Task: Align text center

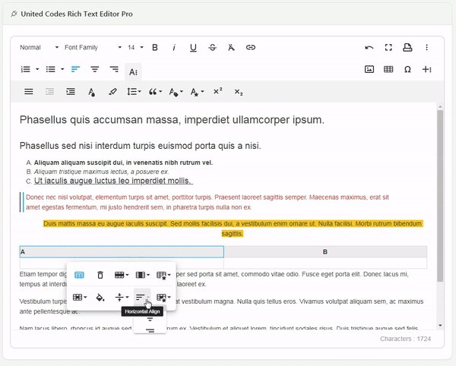Action: pyautogui.click(x=95, y=69)
